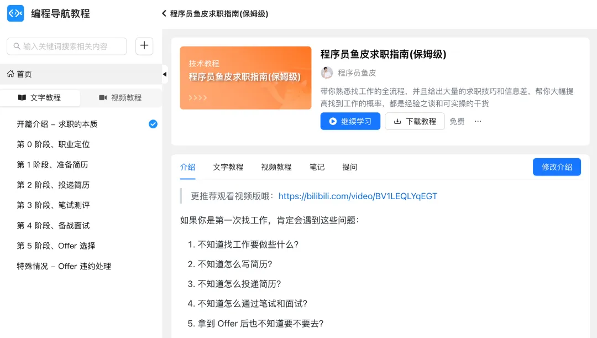Open the bilibili video link
This screenshot has width=597, height=338.
(x=358, y=196)
